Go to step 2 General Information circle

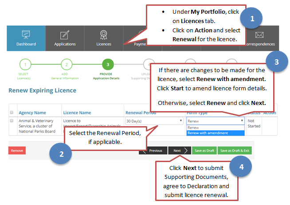[66, 65]
